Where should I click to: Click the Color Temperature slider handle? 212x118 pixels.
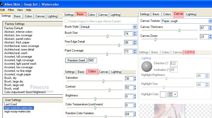click(95, 108)
